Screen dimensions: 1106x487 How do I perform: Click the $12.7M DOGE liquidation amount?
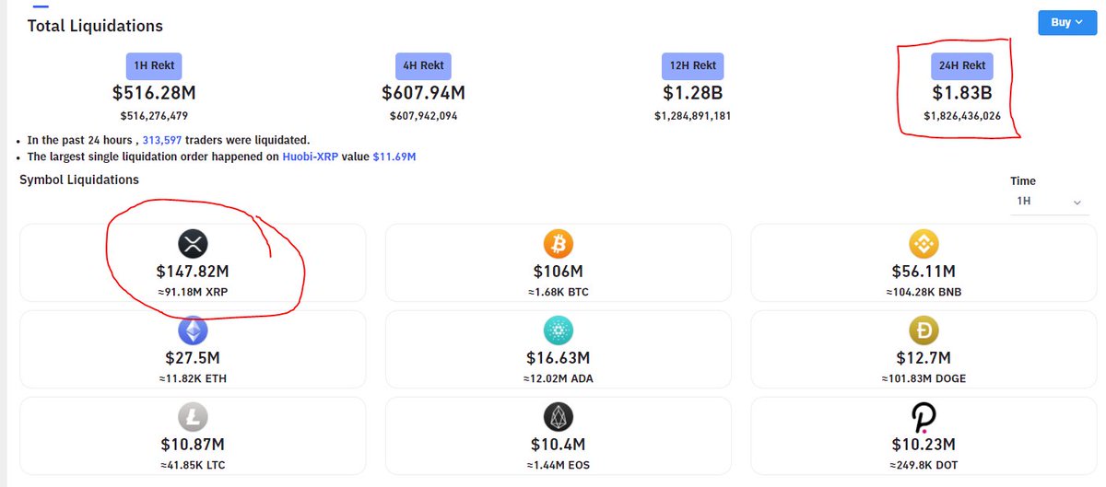[924, 357]
